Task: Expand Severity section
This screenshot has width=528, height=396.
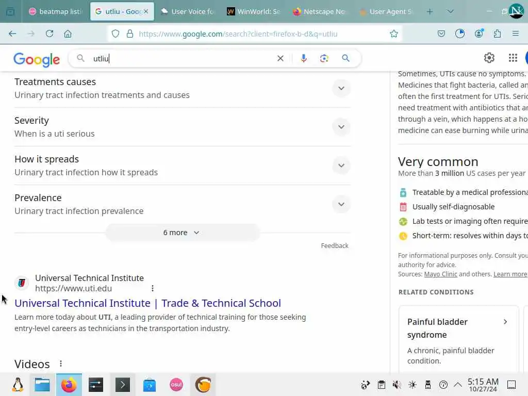Action: (341, 127)
